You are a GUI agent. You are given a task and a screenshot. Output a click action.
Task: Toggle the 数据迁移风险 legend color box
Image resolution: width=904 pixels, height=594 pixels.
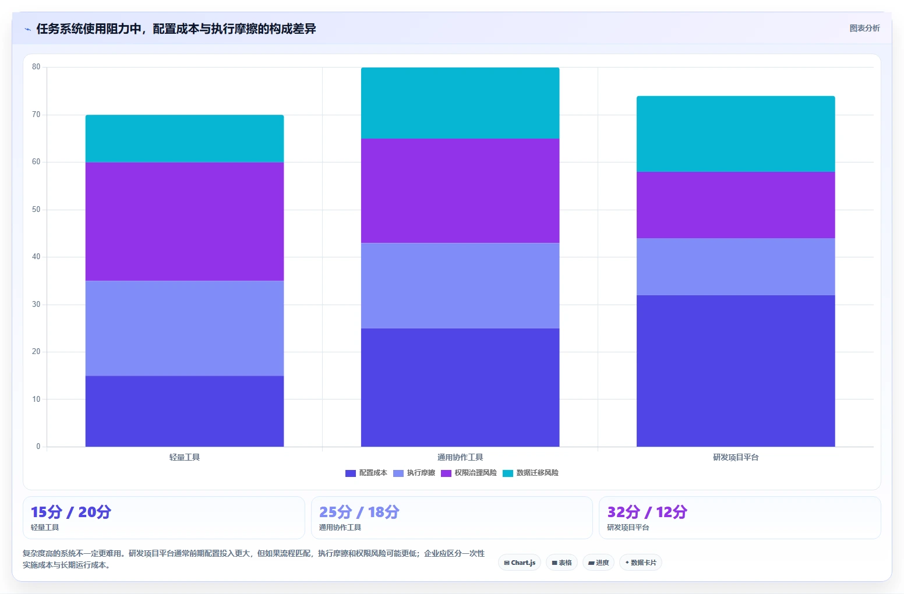508,473
